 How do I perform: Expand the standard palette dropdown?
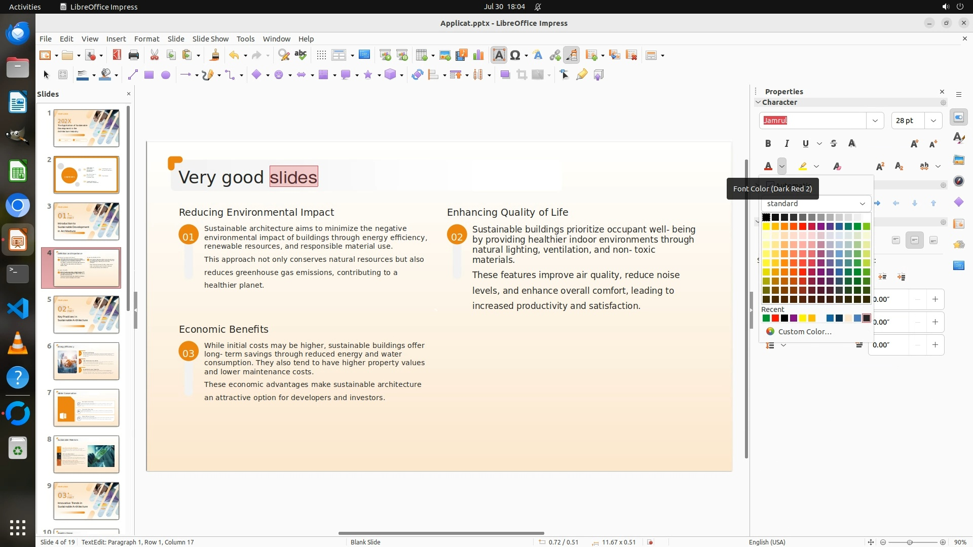[x=862, y=204]
